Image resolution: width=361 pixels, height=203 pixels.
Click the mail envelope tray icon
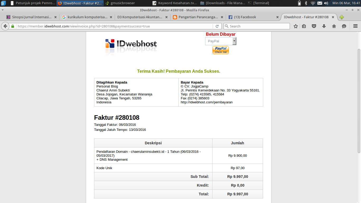click(320, 3)
